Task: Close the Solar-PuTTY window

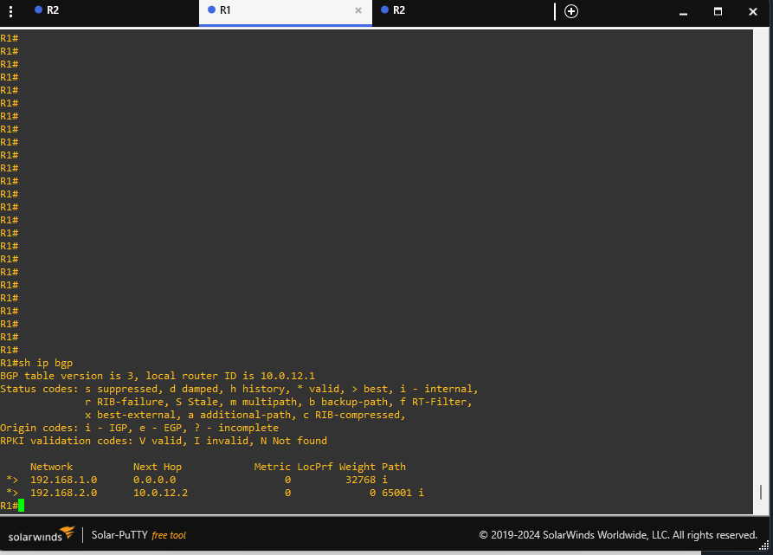Action: coord(753,11)
